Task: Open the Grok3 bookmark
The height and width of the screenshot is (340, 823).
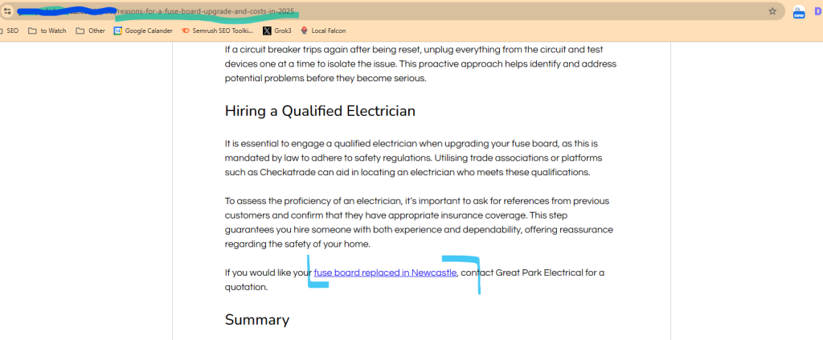Action: (277, 31)
